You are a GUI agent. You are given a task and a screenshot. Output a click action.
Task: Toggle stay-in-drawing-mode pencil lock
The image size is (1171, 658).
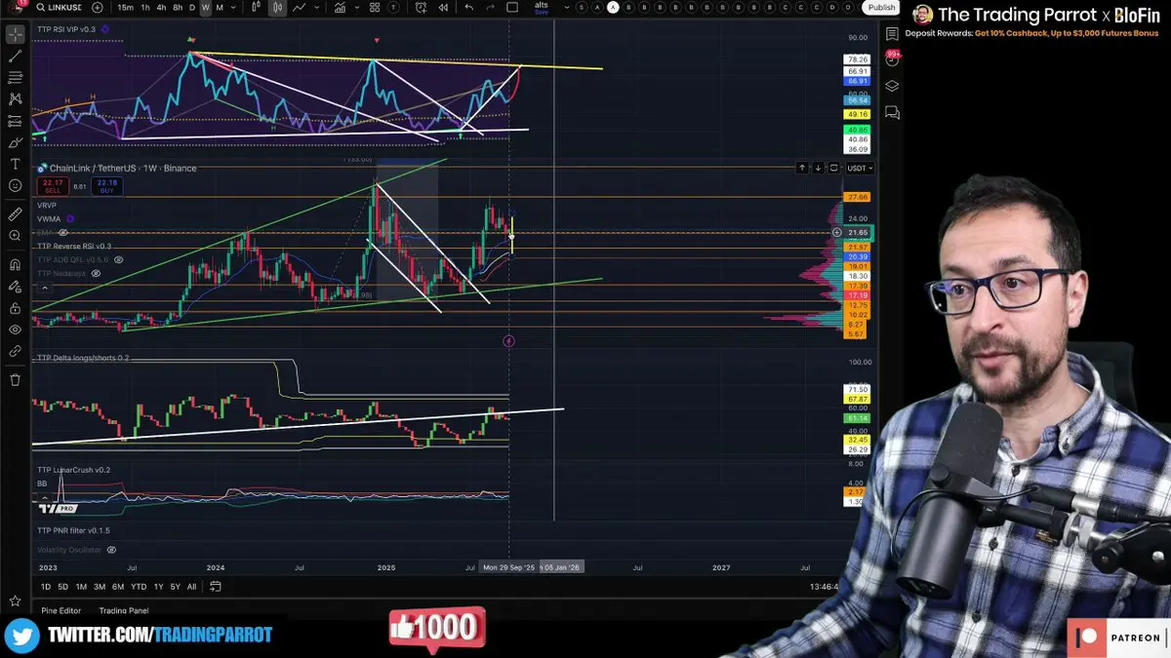pyautogui.click(x=15, y=287)
